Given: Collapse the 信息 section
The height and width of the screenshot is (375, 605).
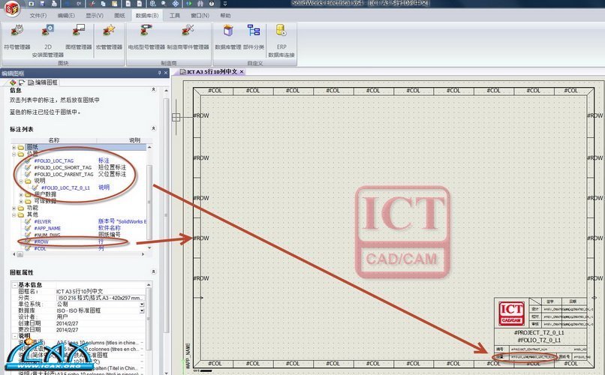Looking at the screenshot, I should [x=154, y=89].
